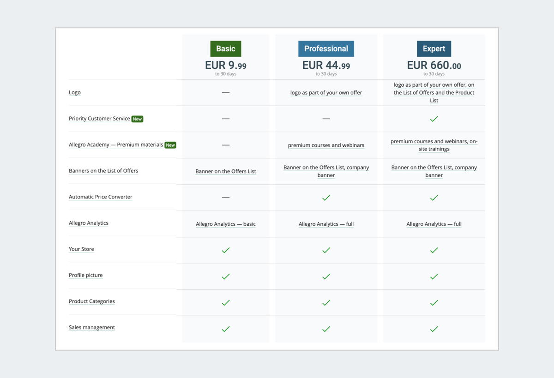Open Banners on the List of Offers link
Screen dimensions: 554x378
tap(103, 171)
